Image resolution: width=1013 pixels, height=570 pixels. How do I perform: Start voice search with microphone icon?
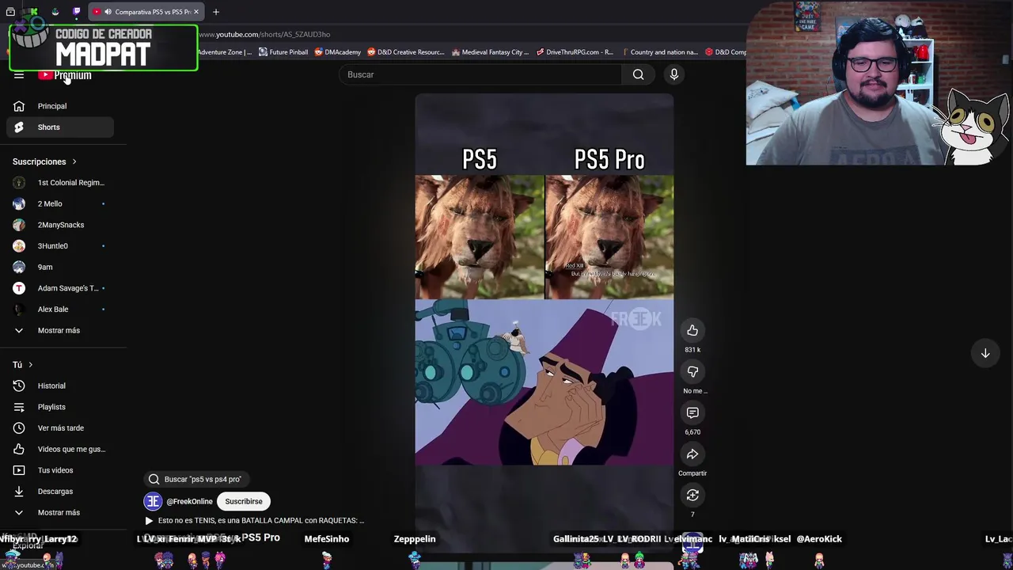[x=674, y=74]
